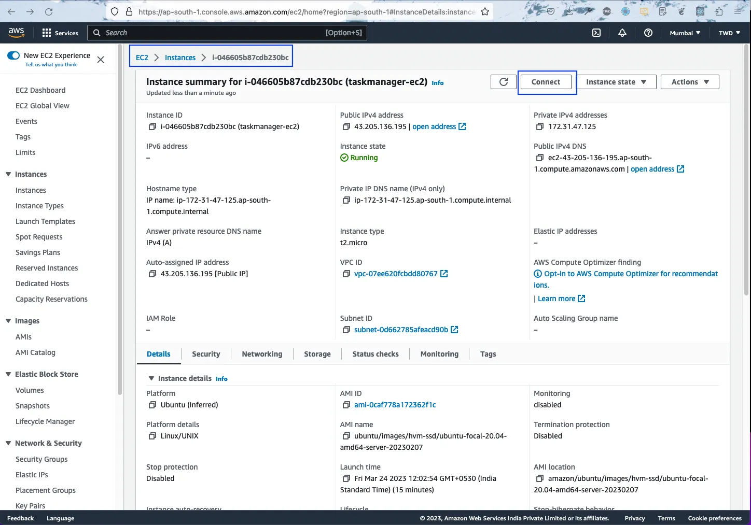This screenshot has width=751, height=525.
Task: Switch to the Networking tab
Action: (262, 354)
